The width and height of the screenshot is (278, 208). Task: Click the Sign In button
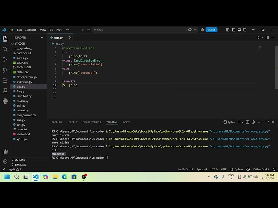tap(212, 30)
